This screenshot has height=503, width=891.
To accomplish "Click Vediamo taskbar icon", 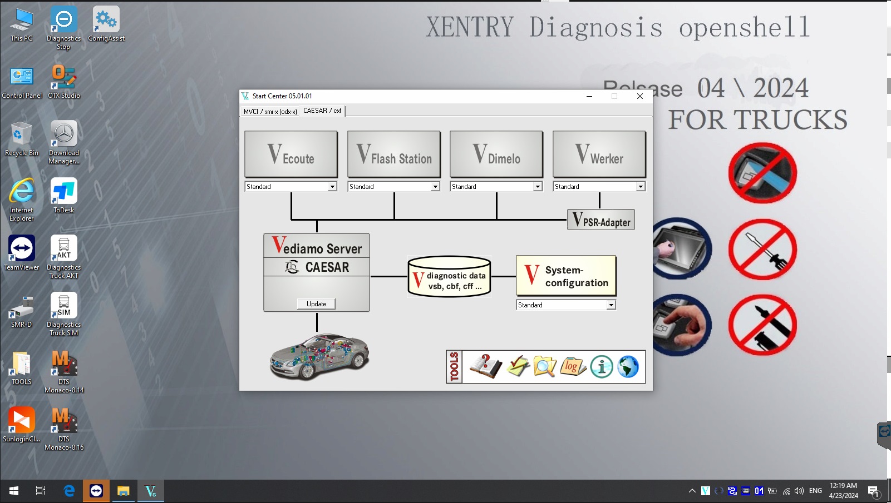I will [151, 491].
